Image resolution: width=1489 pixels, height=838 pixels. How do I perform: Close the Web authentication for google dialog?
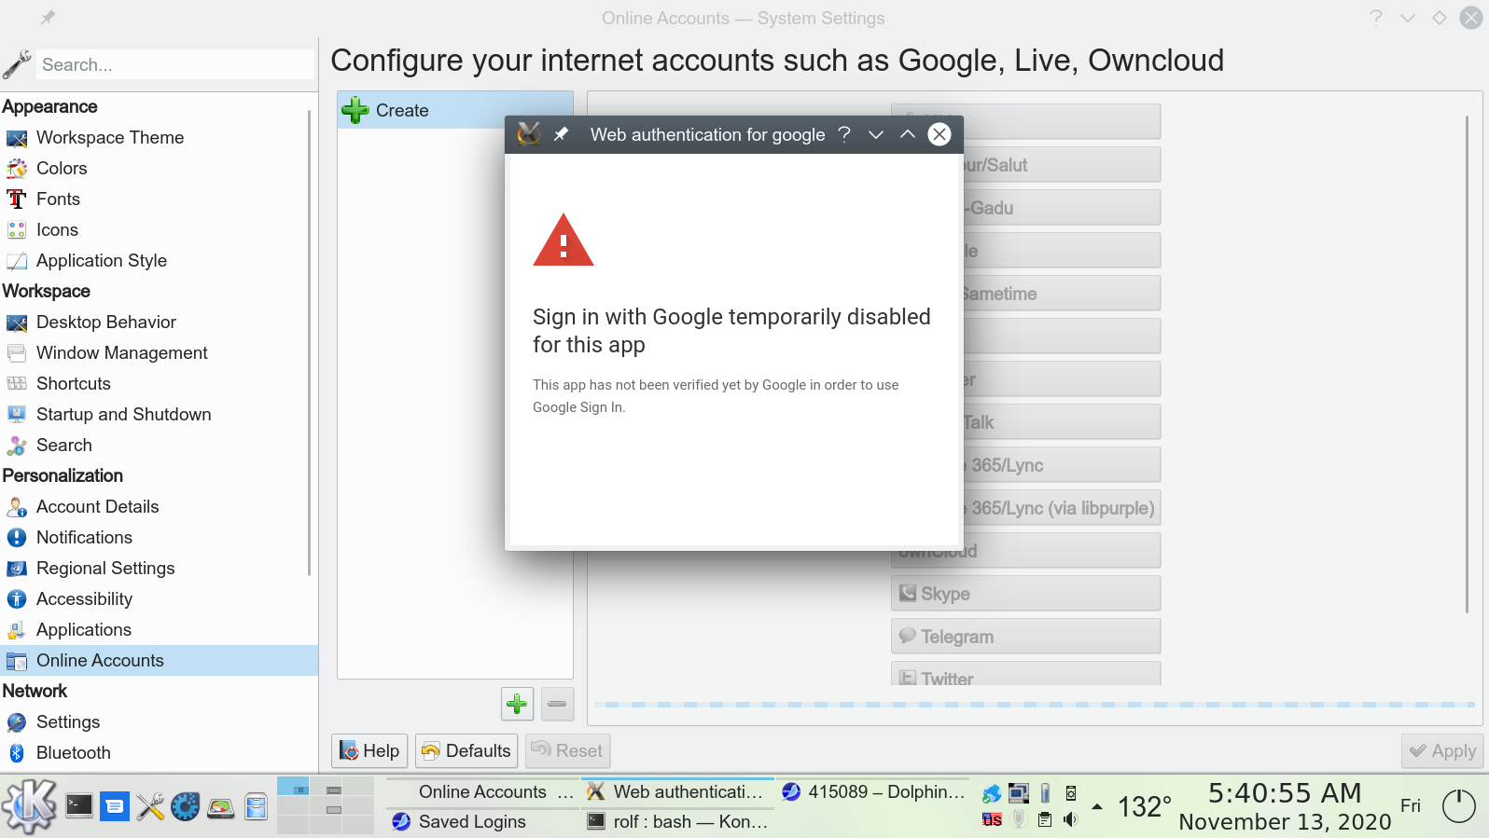coord(939,134)
